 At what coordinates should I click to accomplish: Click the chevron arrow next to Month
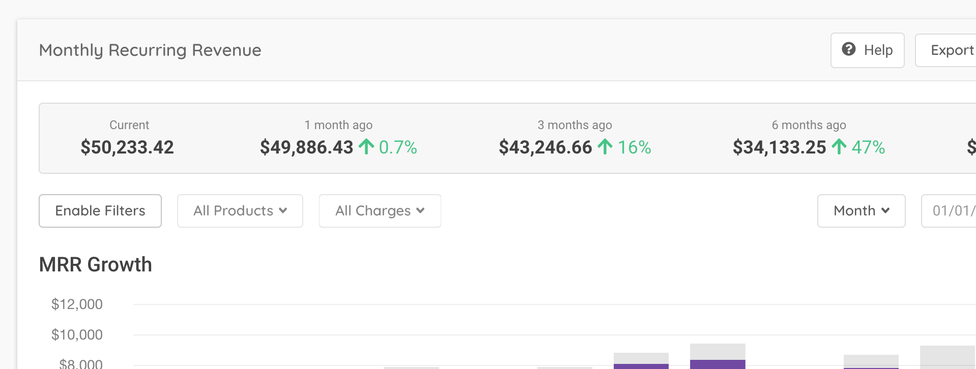pyautogui.click(x=885, y=210)
